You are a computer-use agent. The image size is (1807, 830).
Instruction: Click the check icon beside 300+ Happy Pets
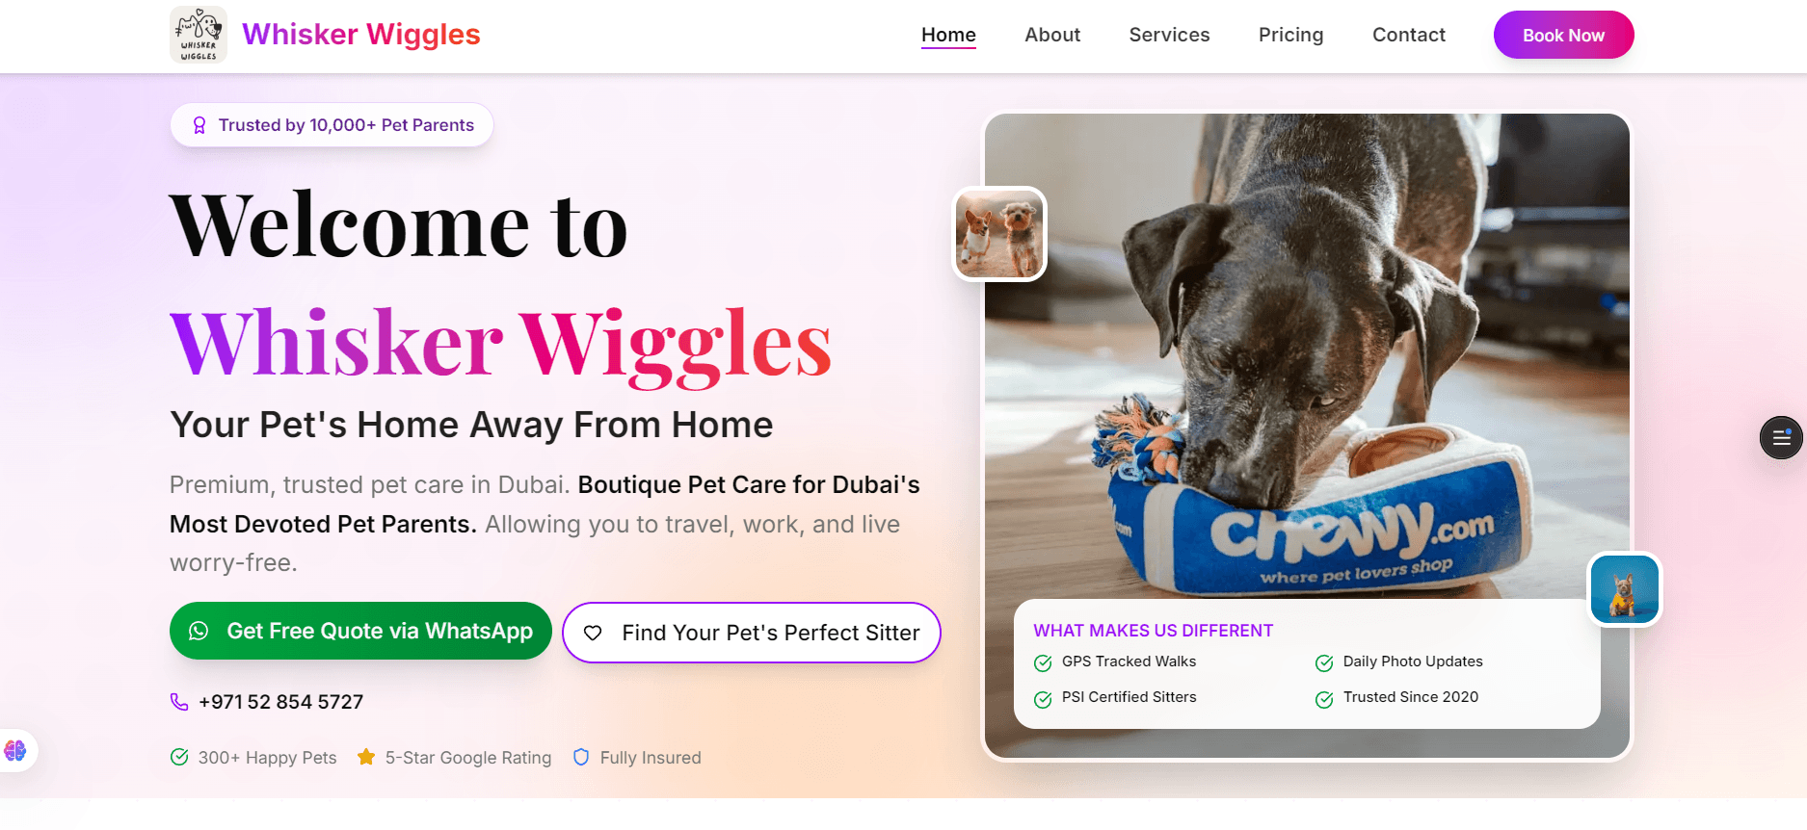tap(179, 757)
